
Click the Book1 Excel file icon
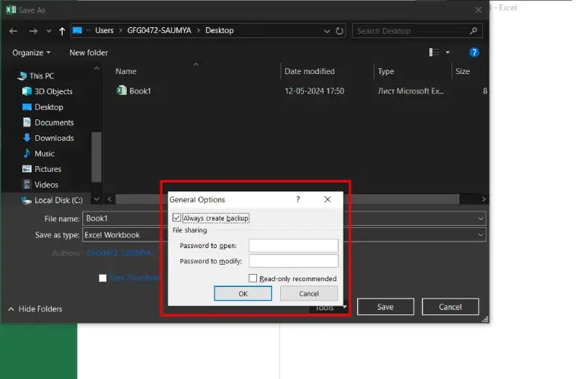[x=121, y=91]
